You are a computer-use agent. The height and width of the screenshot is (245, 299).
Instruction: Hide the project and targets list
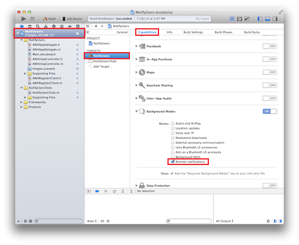point(88,32)
